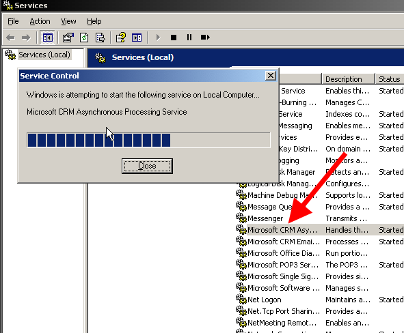
Task: Click Close button in Service Control dialog
Action: [147, 166]
